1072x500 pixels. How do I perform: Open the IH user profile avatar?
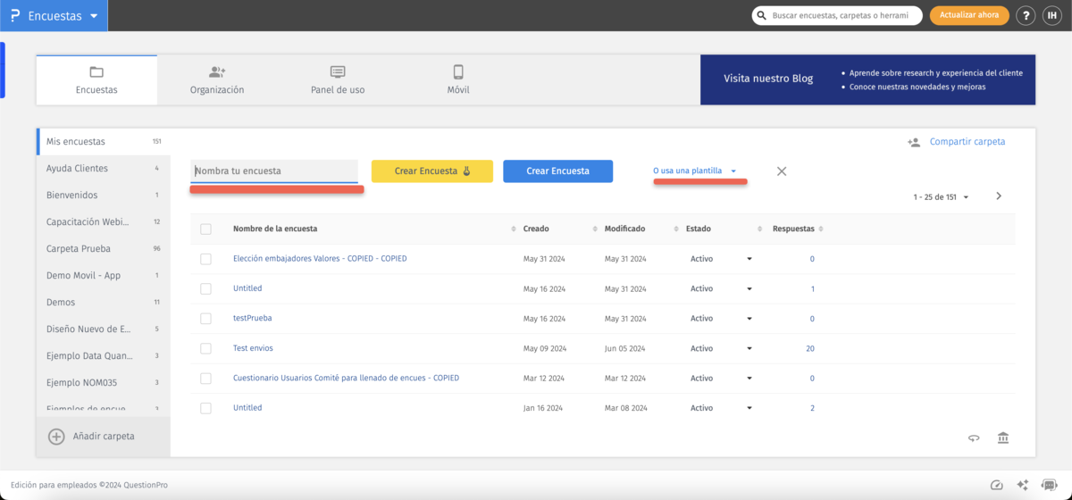pos(1051,16)
